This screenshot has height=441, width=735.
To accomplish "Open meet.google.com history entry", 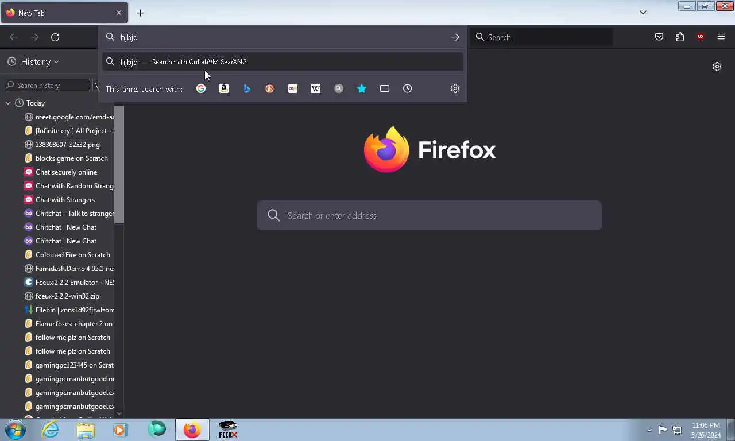I will click(69, 117).
